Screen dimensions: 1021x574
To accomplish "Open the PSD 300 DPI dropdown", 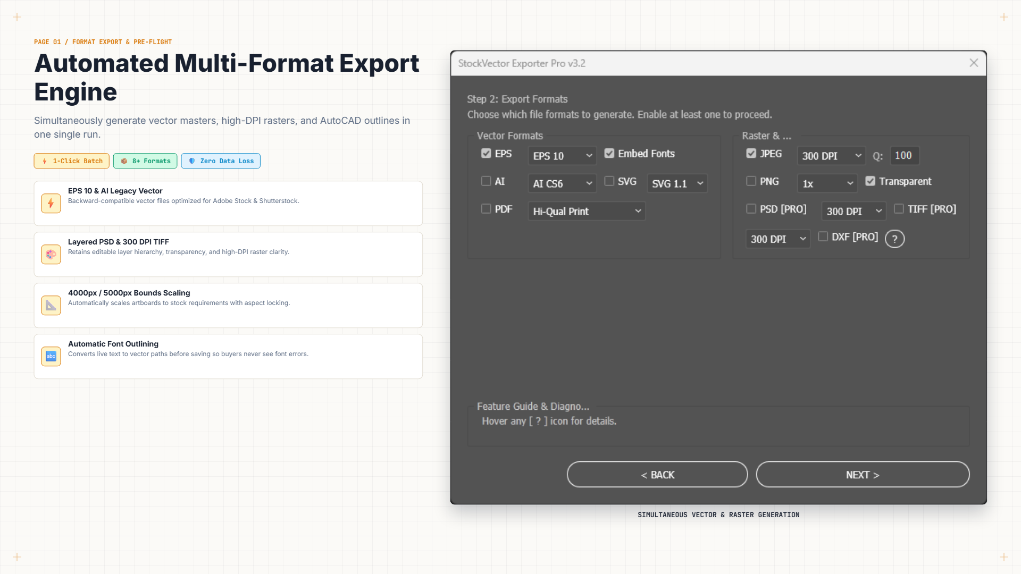I will pyautogui.click(x=853, y=211).
